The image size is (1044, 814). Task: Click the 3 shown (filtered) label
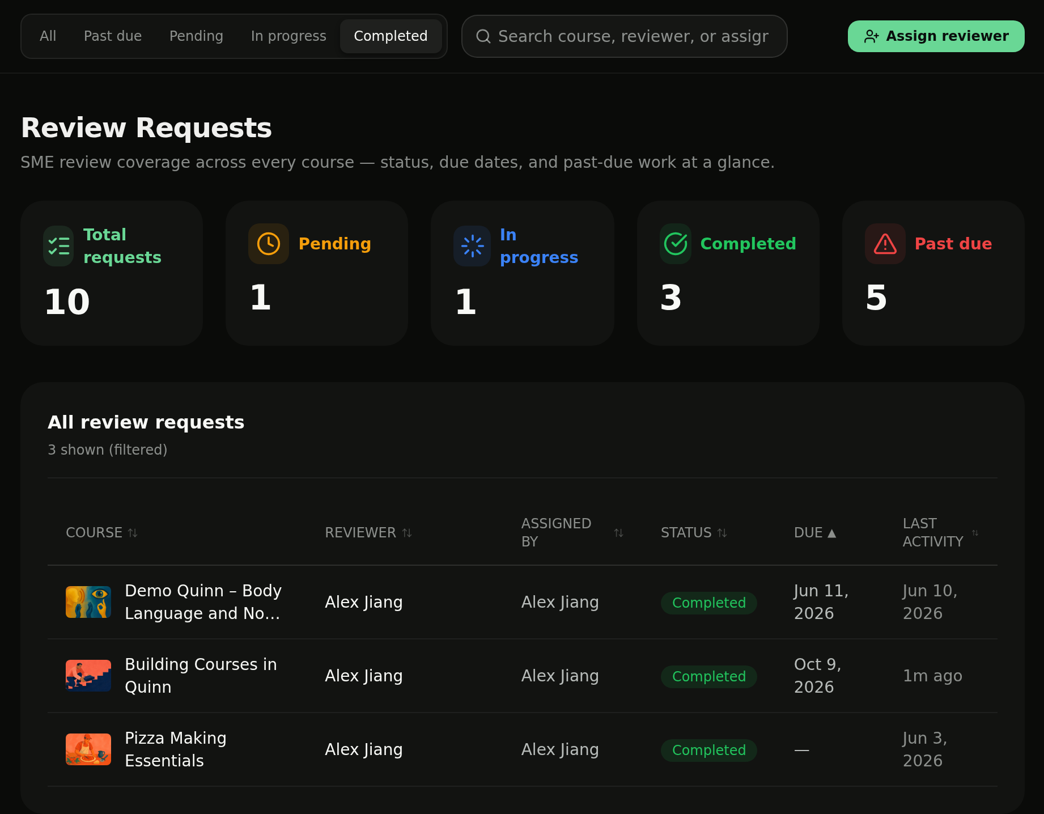click(108, 450)
